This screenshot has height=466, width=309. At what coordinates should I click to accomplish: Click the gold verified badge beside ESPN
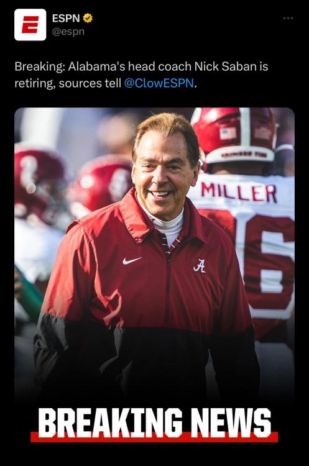[x=88, y=19]
